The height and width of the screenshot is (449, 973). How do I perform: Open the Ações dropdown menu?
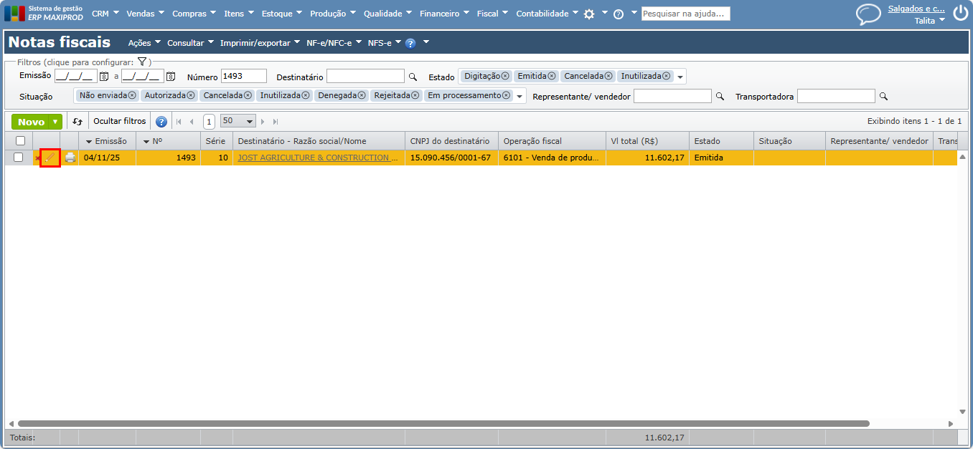coord(144,43)
